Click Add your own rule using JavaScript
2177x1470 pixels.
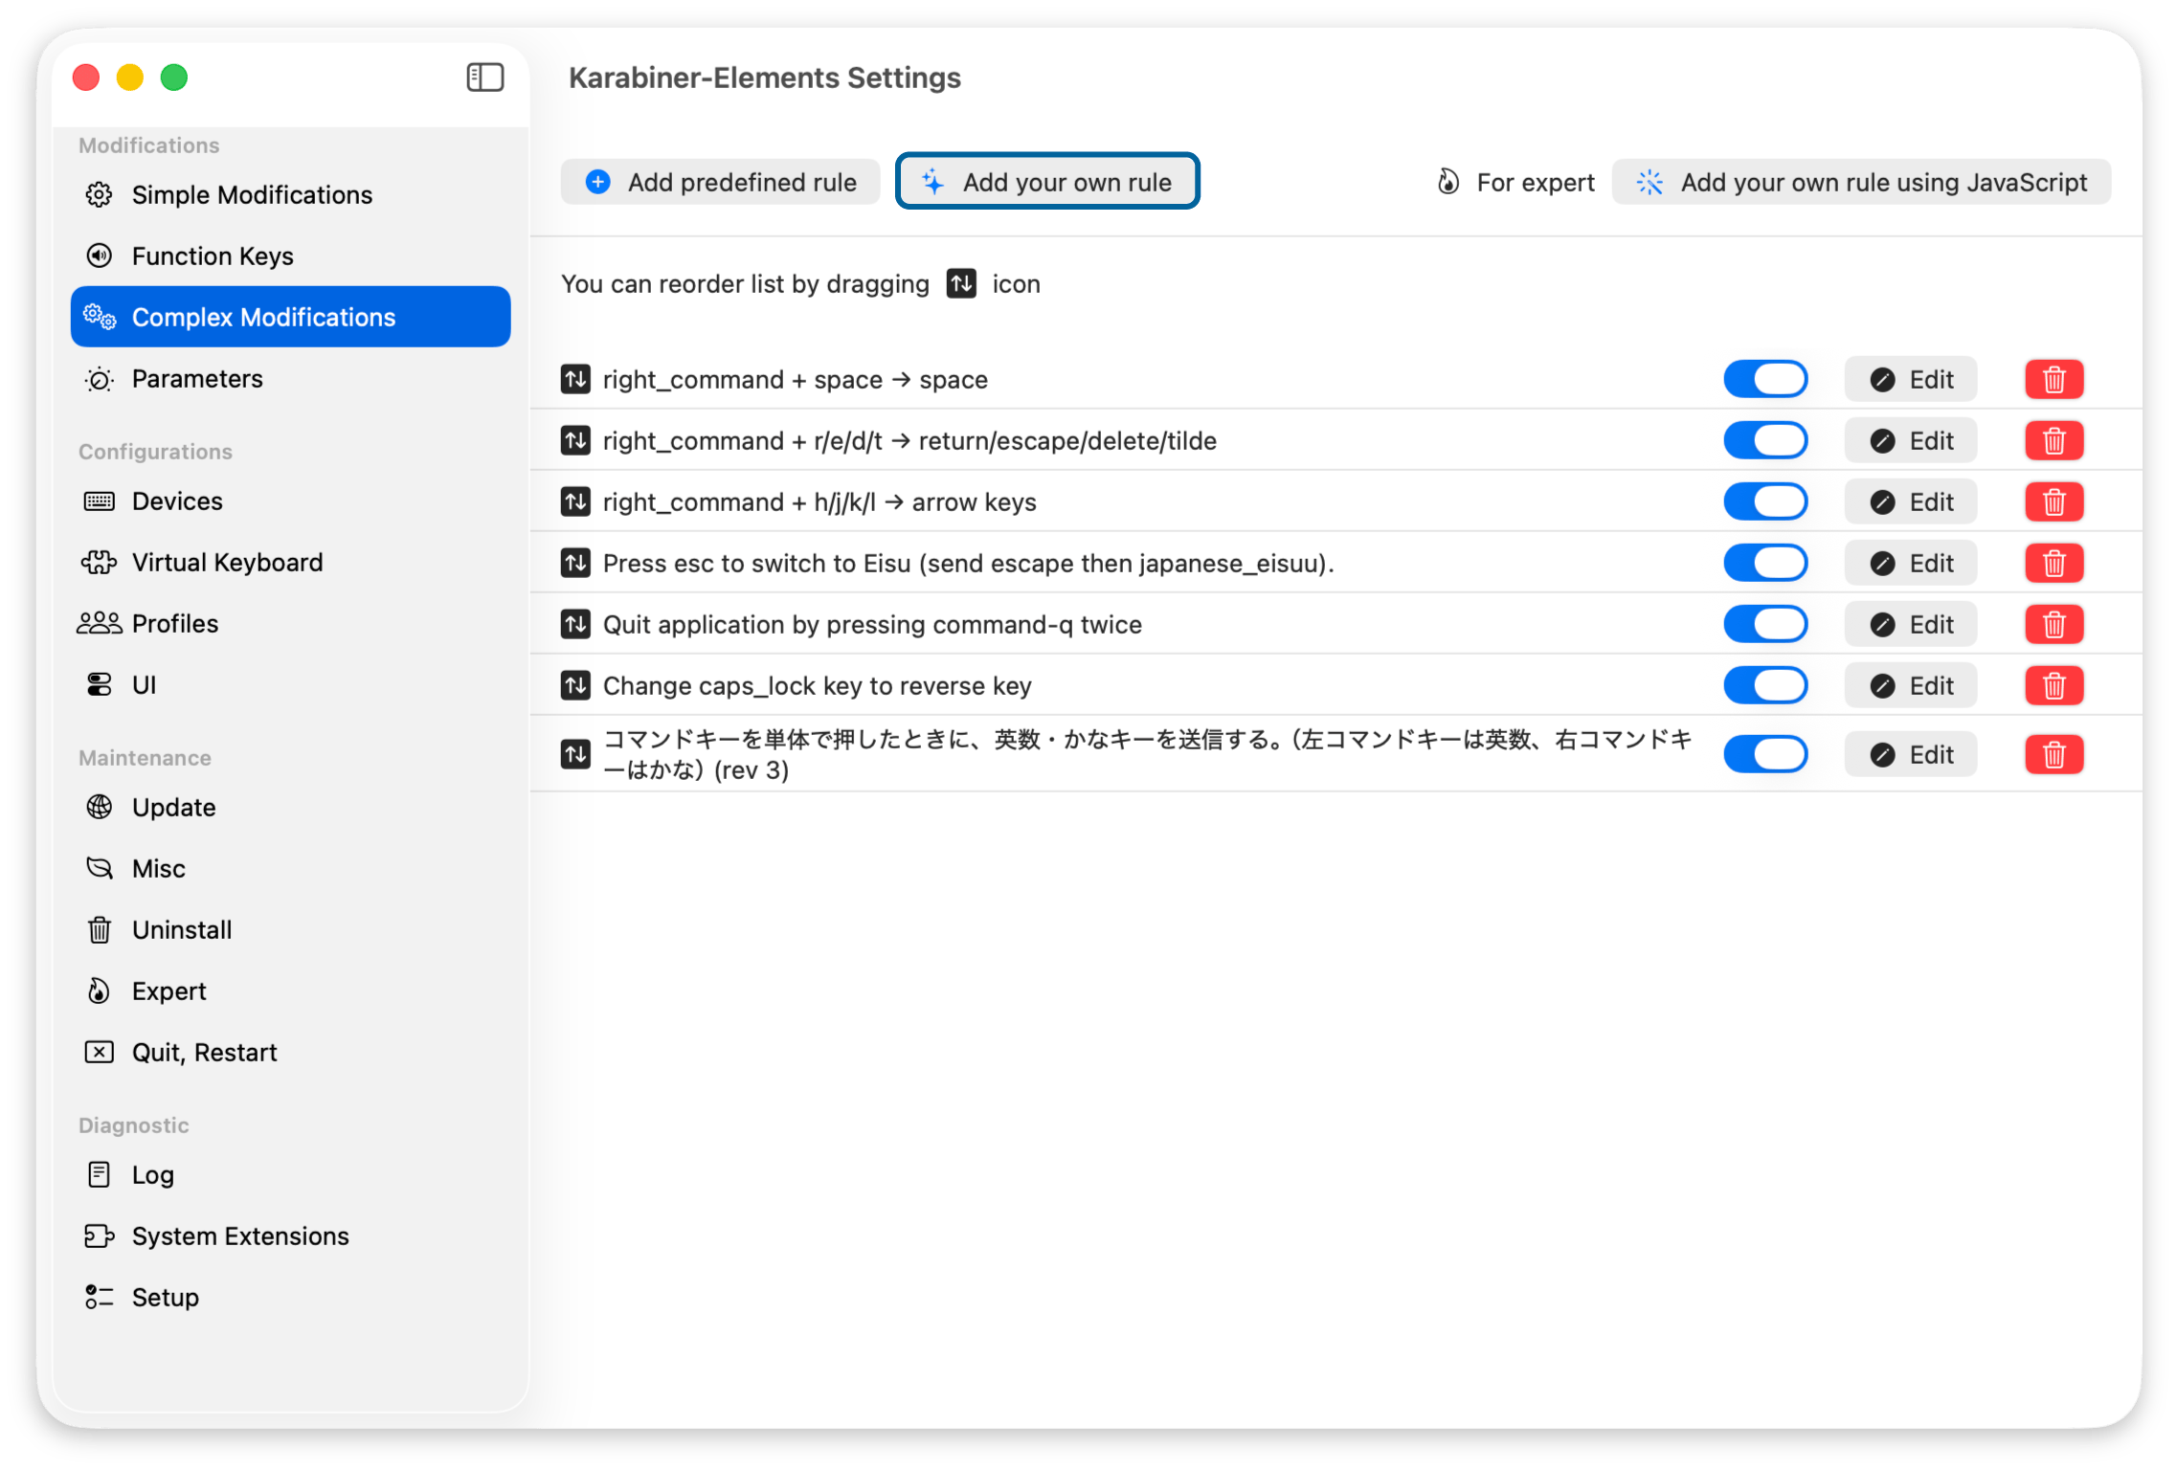click(1861, 182)
